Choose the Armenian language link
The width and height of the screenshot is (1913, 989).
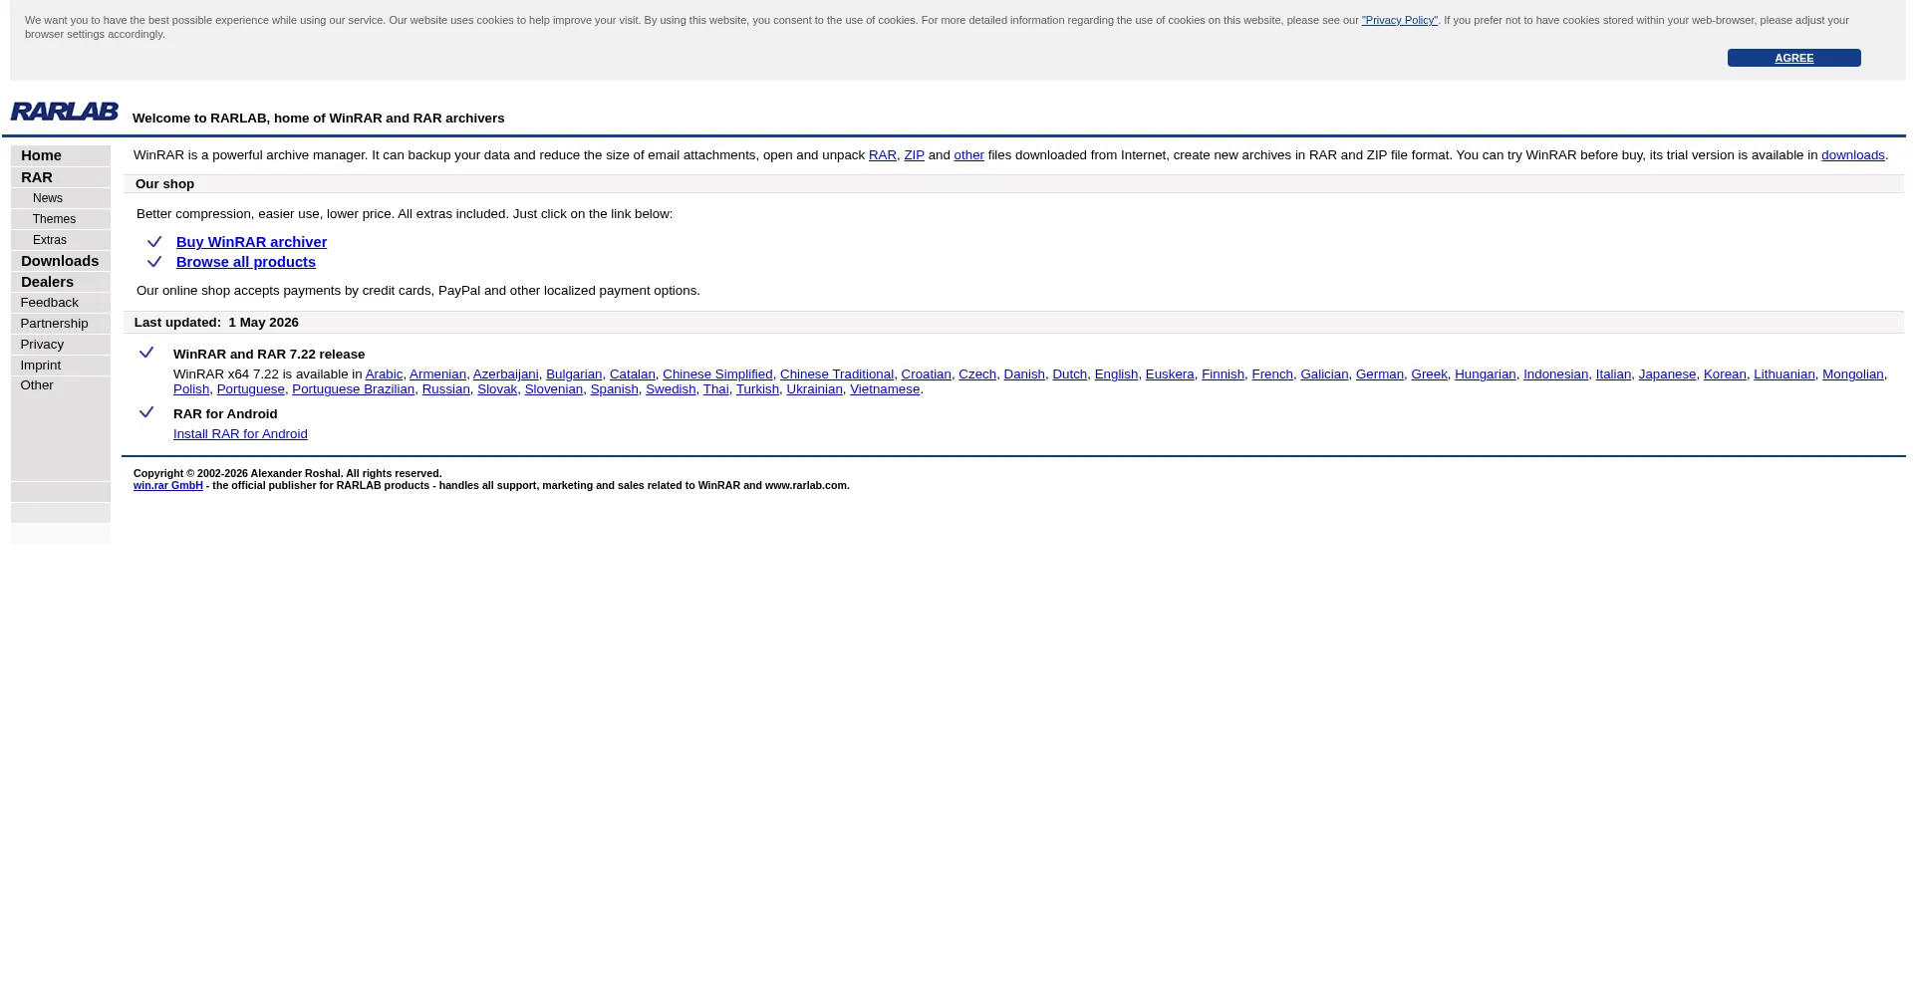click(437, 374)
